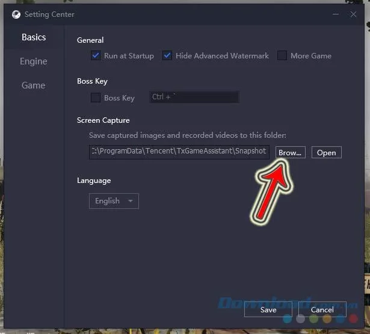Click the Browse folder button
The height and width of the screenshot is (334, 370).
(x=290, y=152)
